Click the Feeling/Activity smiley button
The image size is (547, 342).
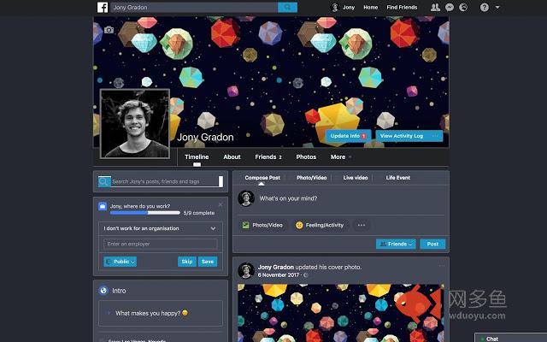[320, 225]
